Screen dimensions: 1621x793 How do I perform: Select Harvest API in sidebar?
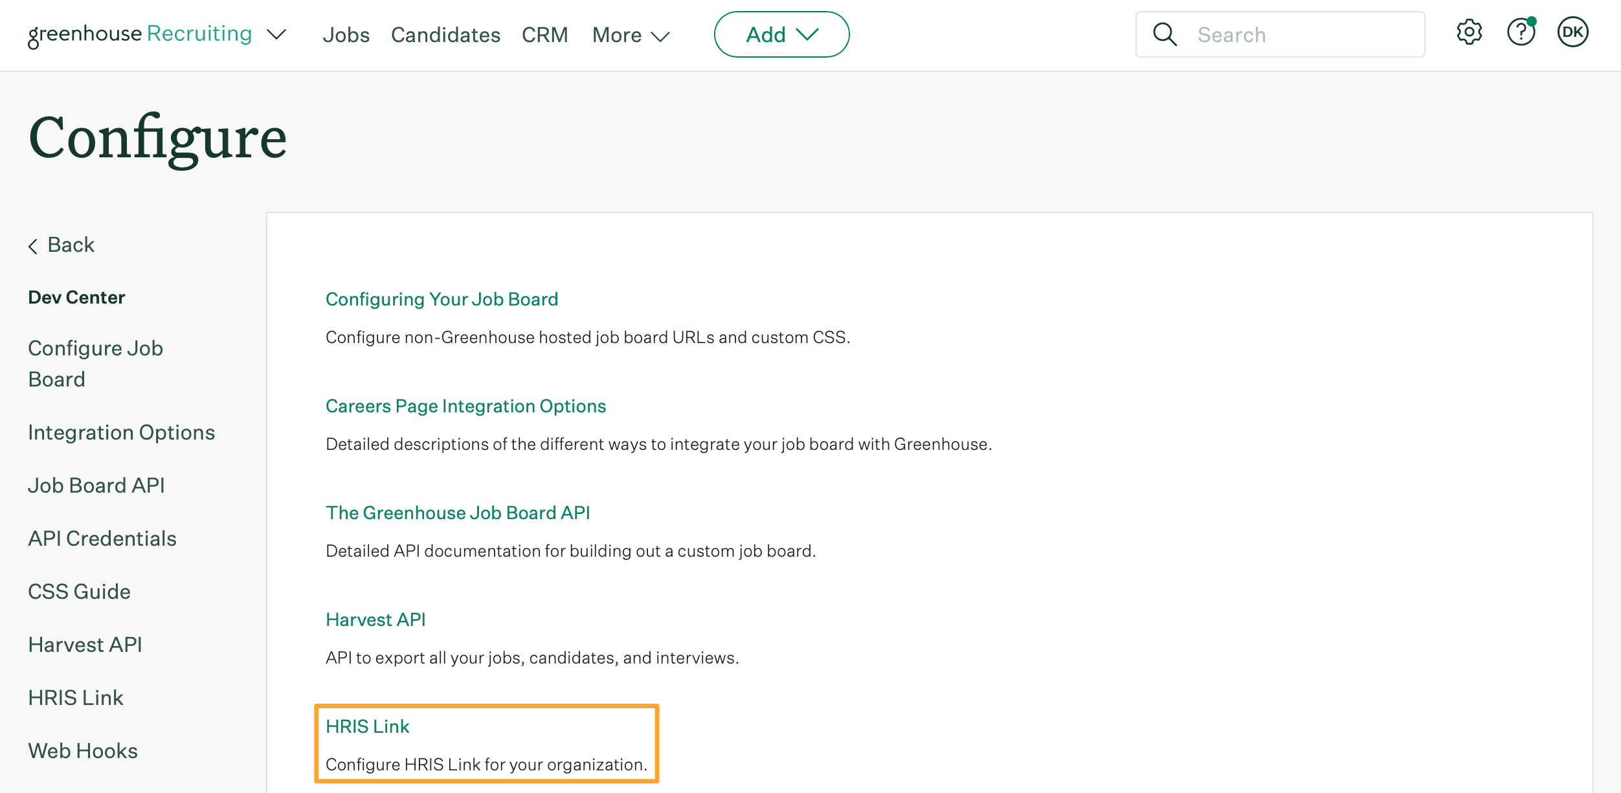click(85, 643)
